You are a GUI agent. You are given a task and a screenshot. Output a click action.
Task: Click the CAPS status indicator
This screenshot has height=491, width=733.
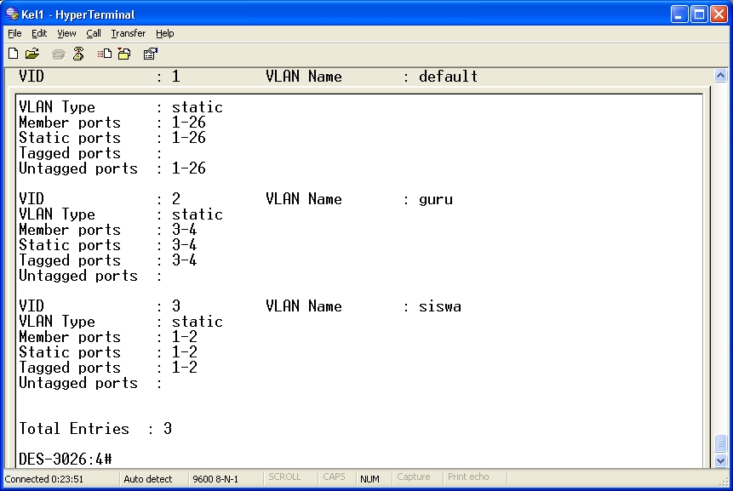[336, 477]
